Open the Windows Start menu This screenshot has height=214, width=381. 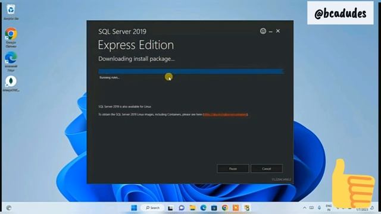[x=134, y=207]
